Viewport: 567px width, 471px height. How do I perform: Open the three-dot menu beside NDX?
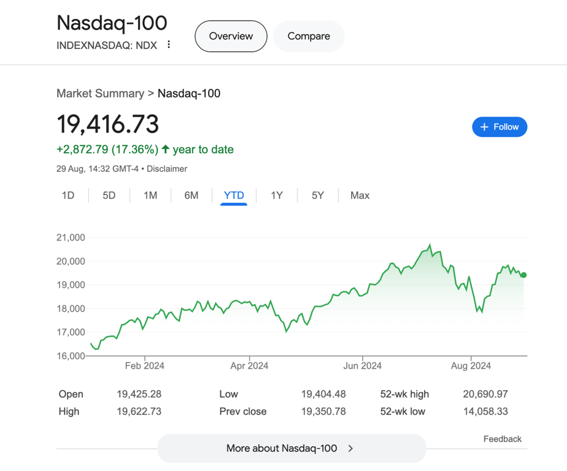click(x=169, y=45)
